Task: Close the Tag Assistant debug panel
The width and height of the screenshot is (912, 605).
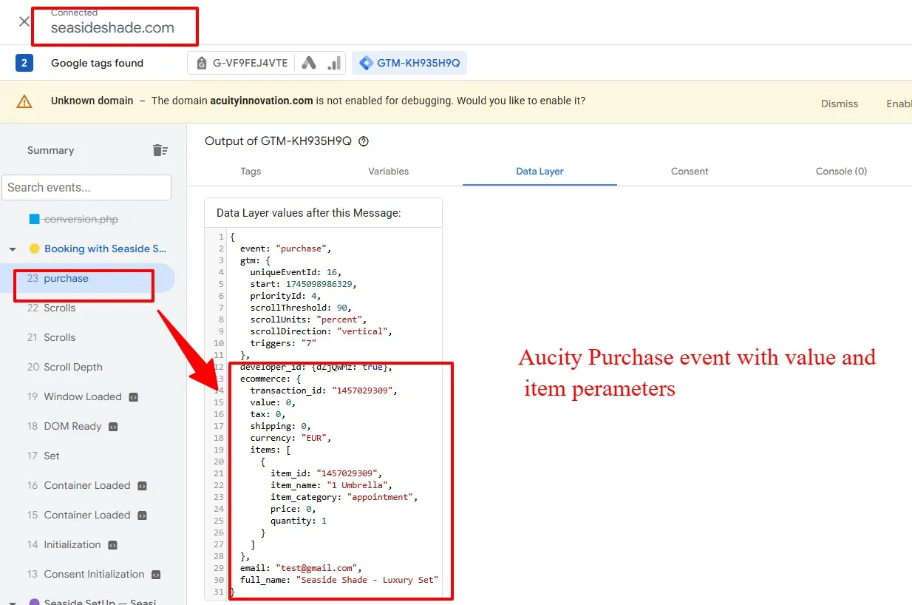Action: point(24,21)
